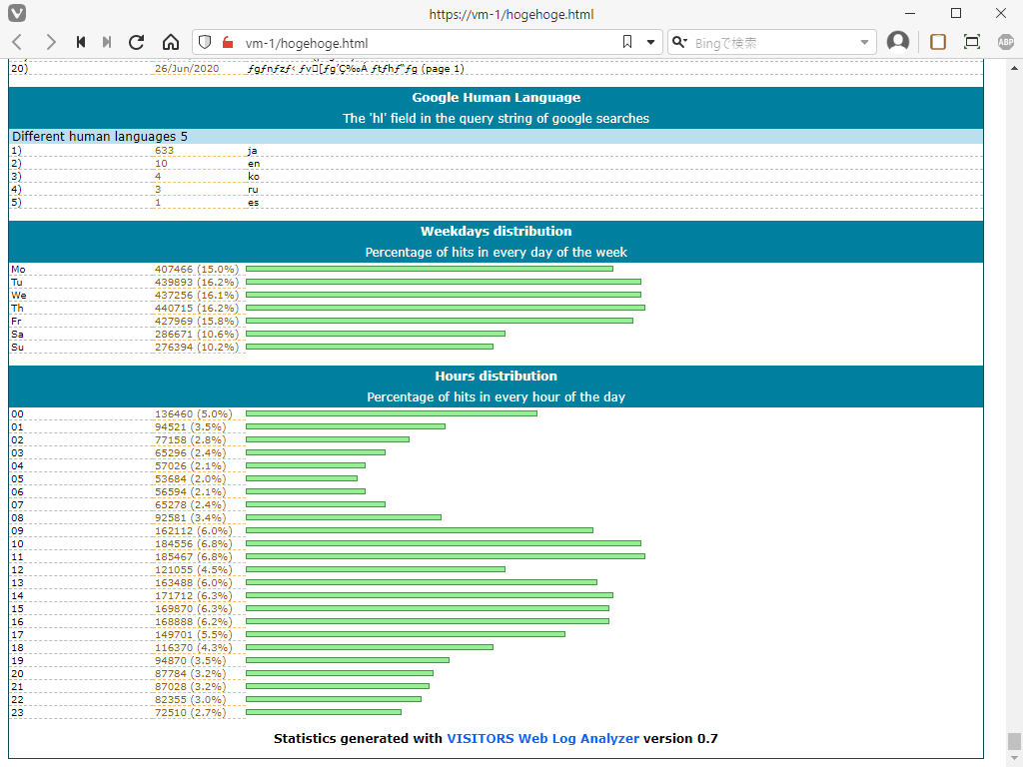This screenshot has height=767, width=1023.
Task: Open the page capture tool
Action: (972, 42)
